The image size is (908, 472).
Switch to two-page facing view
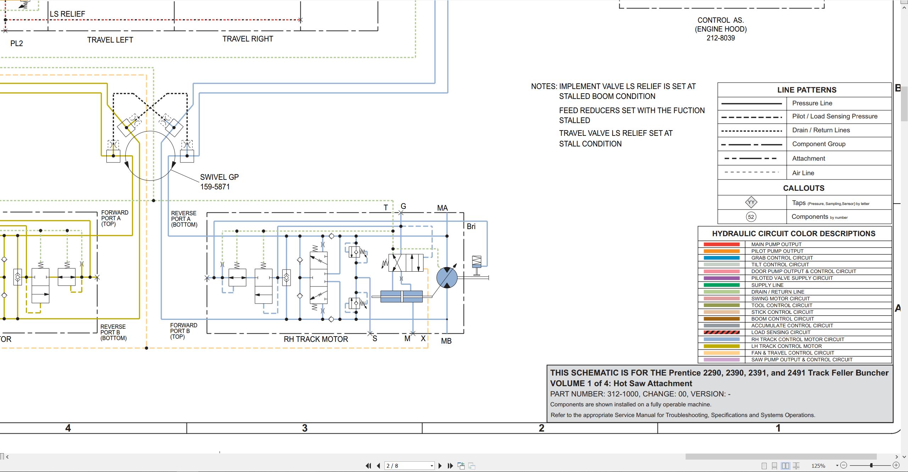click(785, 466)
